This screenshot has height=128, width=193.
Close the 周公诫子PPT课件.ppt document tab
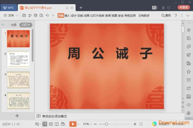(72, 8)
